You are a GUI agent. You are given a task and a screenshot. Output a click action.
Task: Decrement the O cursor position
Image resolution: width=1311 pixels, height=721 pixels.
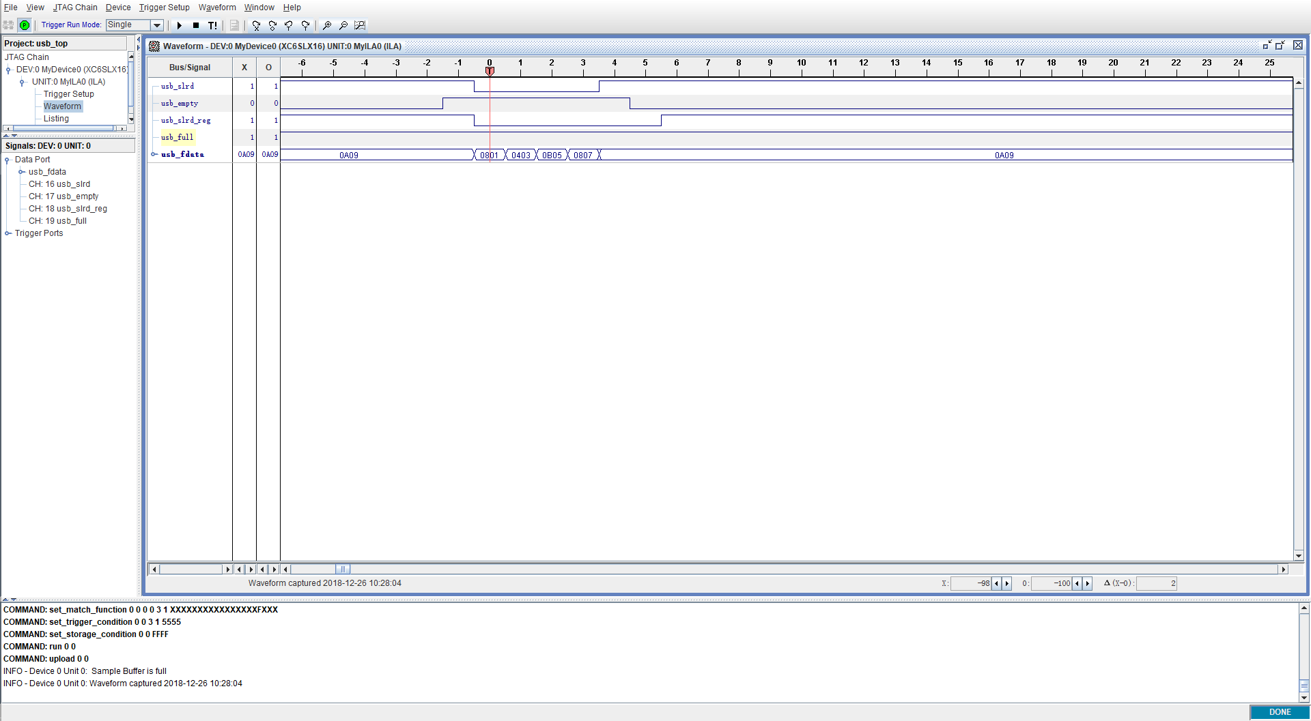point(1077,583)
